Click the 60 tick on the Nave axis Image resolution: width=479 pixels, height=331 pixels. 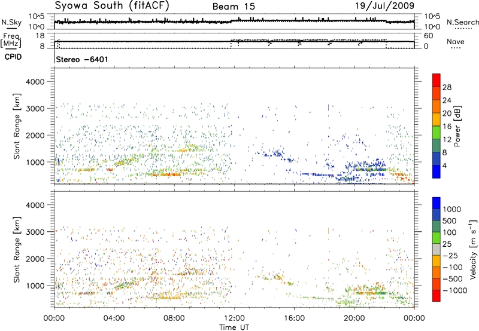coord(429,36)
